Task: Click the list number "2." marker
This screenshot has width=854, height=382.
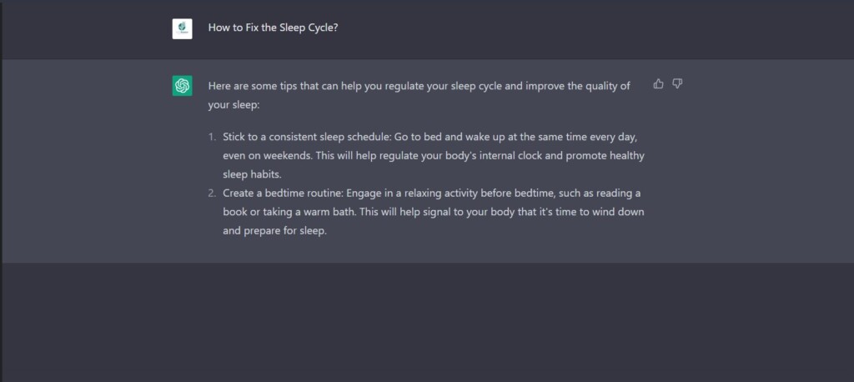Action: 213,193
